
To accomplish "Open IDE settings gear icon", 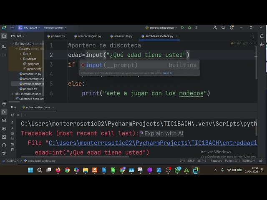I will [x=232, y=27].
